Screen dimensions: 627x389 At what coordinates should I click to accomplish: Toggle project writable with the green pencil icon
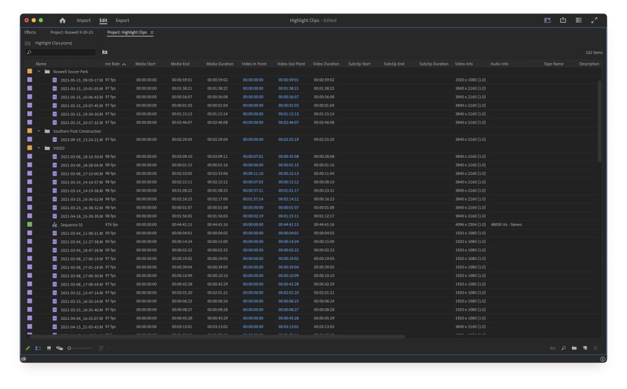click(28, 348)
